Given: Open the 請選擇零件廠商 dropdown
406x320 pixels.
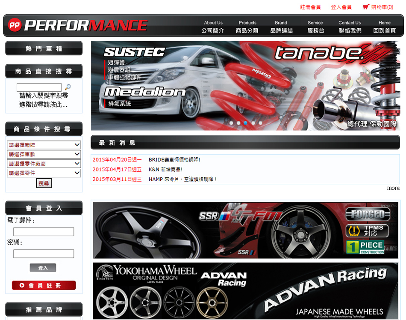Looking at the screenshot, I should pos(44,164).
